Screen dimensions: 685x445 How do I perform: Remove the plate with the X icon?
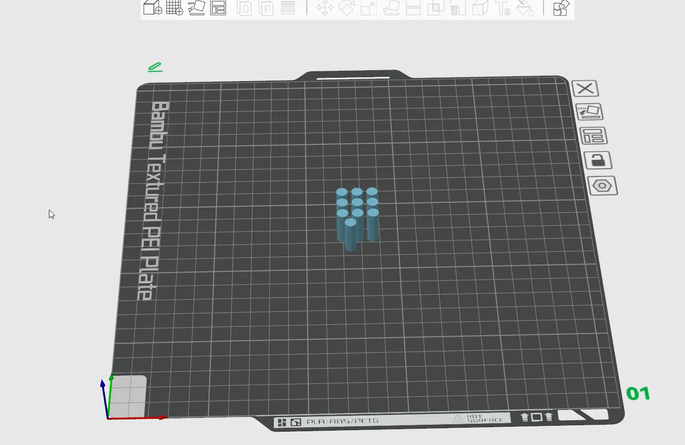pyautogui.click(x=585, y=89)
